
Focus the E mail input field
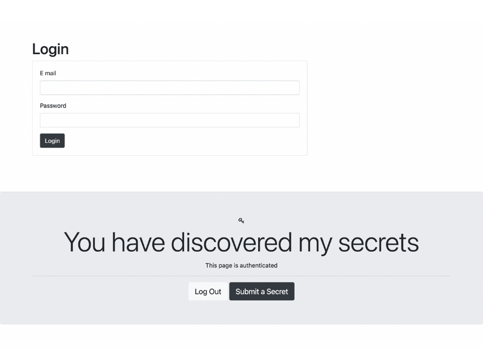click(x=170, y=88)
